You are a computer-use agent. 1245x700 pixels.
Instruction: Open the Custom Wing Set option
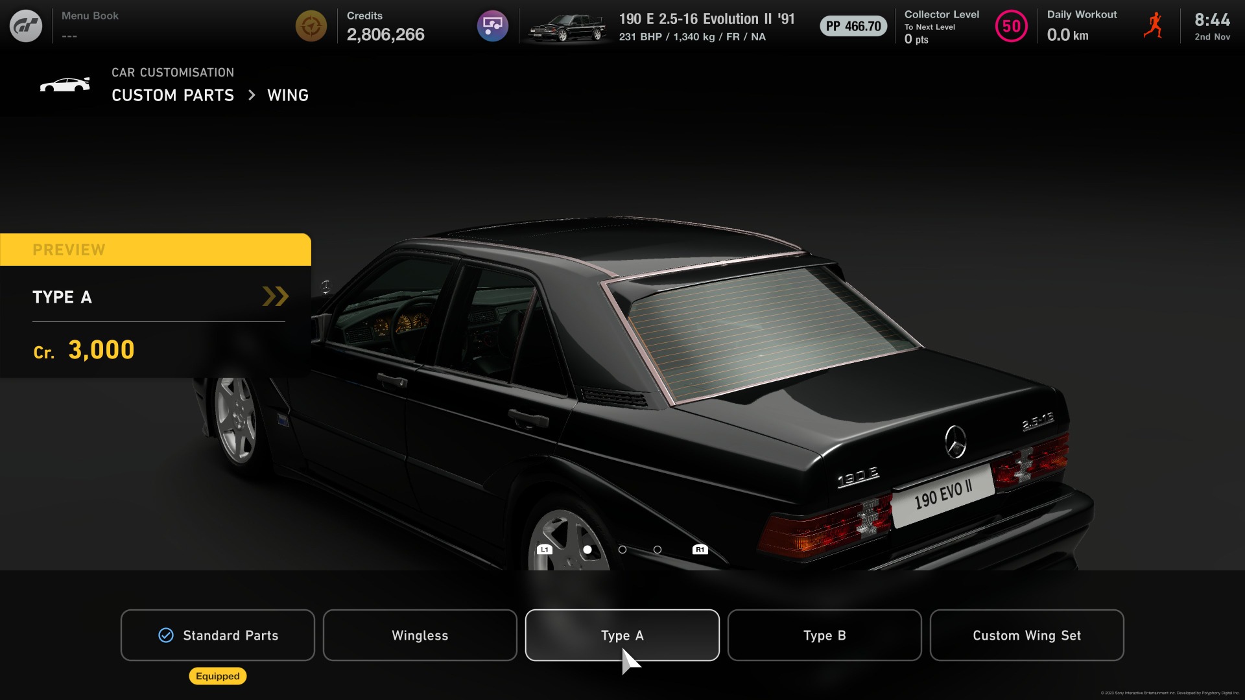point(1027,635)
